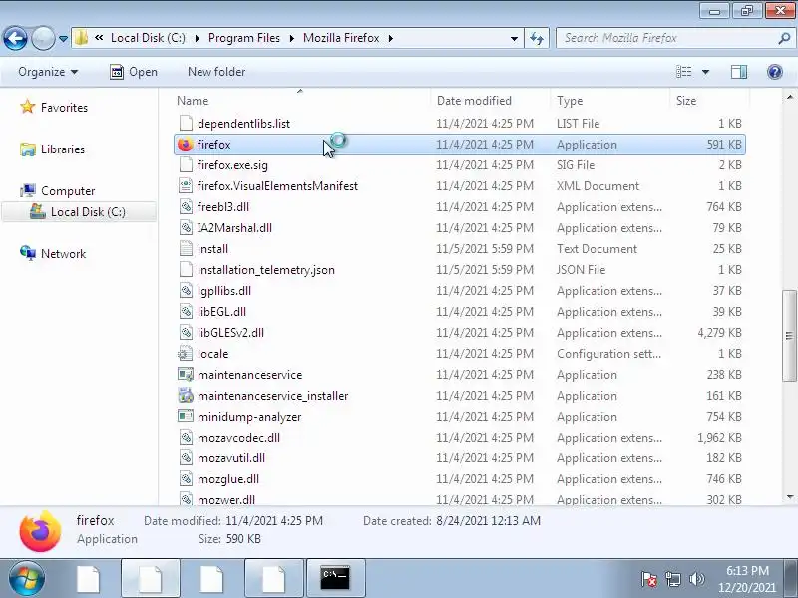Screen dimensions: 798x598
Task: Toggle the preview pane button
Action: [739, 72]
